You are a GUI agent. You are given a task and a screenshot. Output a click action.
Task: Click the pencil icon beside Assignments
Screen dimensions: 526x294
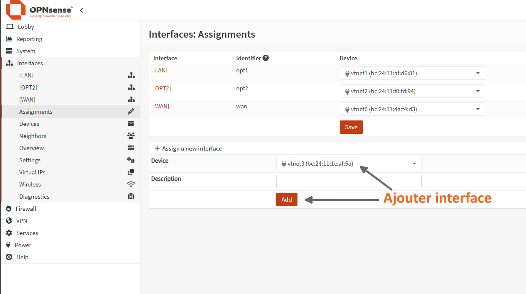(131, 112)
